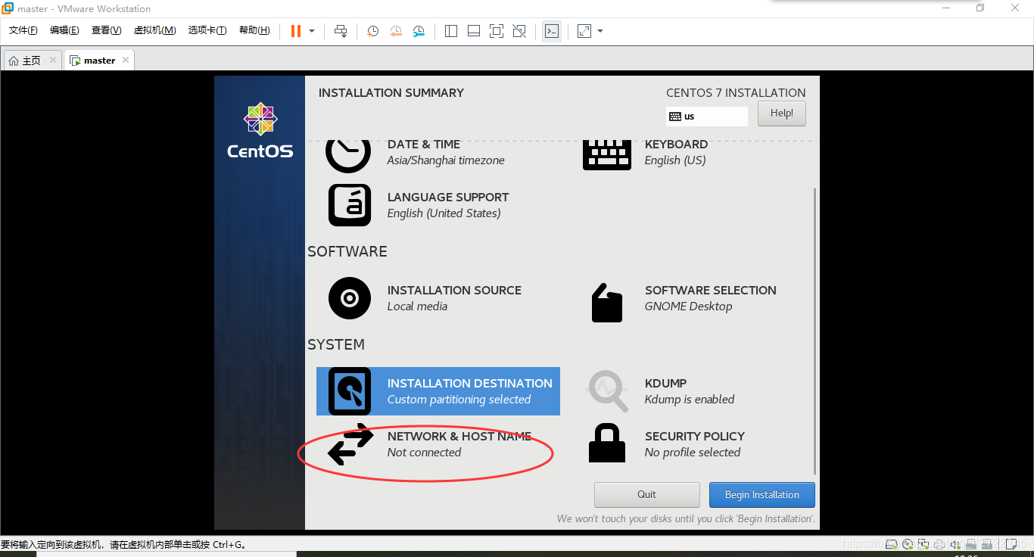Click the printer device status icon
Viewport: 1034px width, 557px height.
click(939, 543)
